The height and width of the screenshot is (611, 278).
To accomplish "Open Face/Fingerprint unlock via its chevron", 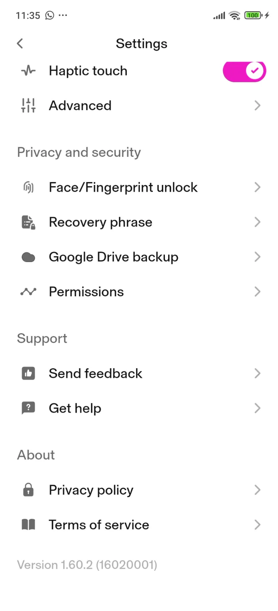I will pyautogui.click(x=257, y=187).
